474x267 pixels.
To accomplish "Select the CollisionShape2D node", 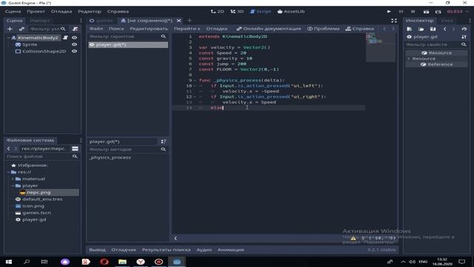I will tap(44, 51).
